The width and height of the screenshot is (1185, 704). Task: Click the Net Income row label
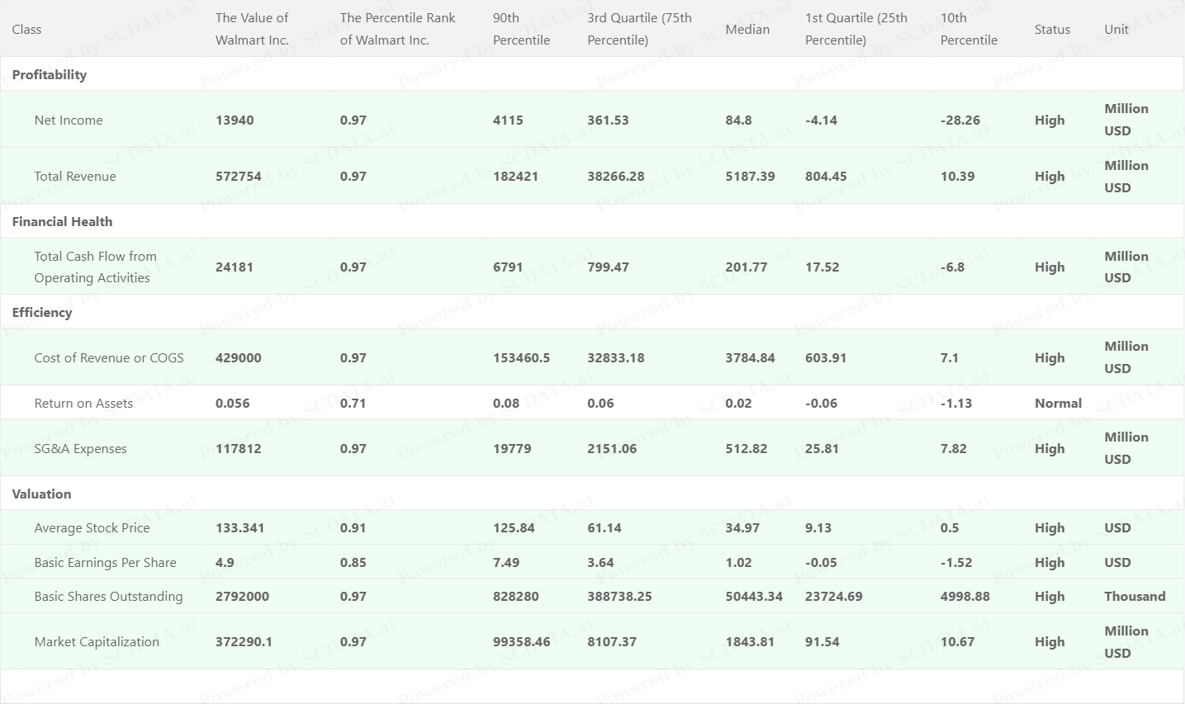(69, 120)
